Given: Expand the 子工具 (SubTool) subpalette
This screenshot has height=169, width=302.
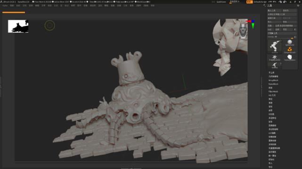Looking at the screenshot, I should pos(271,73).
